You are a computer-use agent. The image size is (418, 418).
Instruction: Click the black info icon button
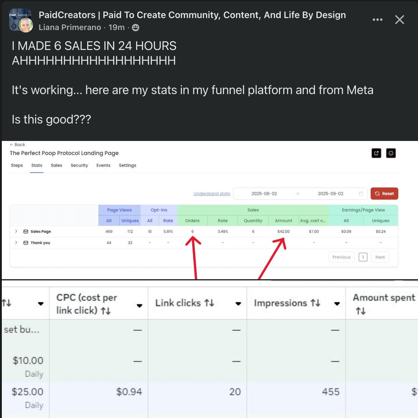pos(391,153)
